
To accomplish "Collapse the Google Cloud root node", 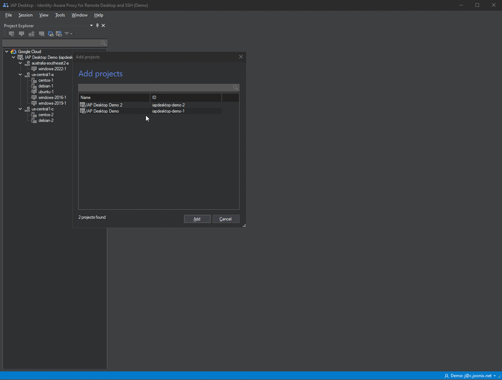I will click(7, 52).
